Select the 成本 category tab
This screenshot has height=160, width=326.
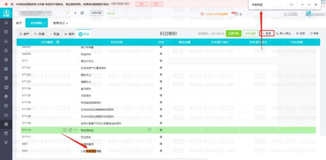click(69, 34)
